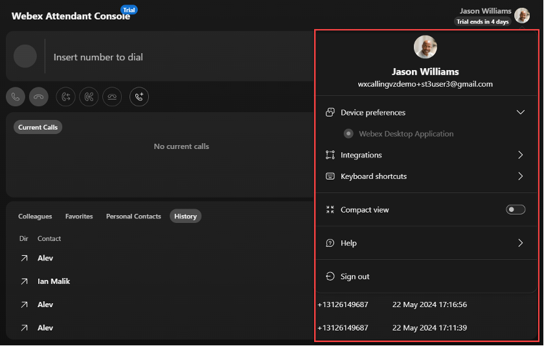Viewport: 544px width, 346px height.
Task: Click the Compact view label
Action: coord(365,210)
